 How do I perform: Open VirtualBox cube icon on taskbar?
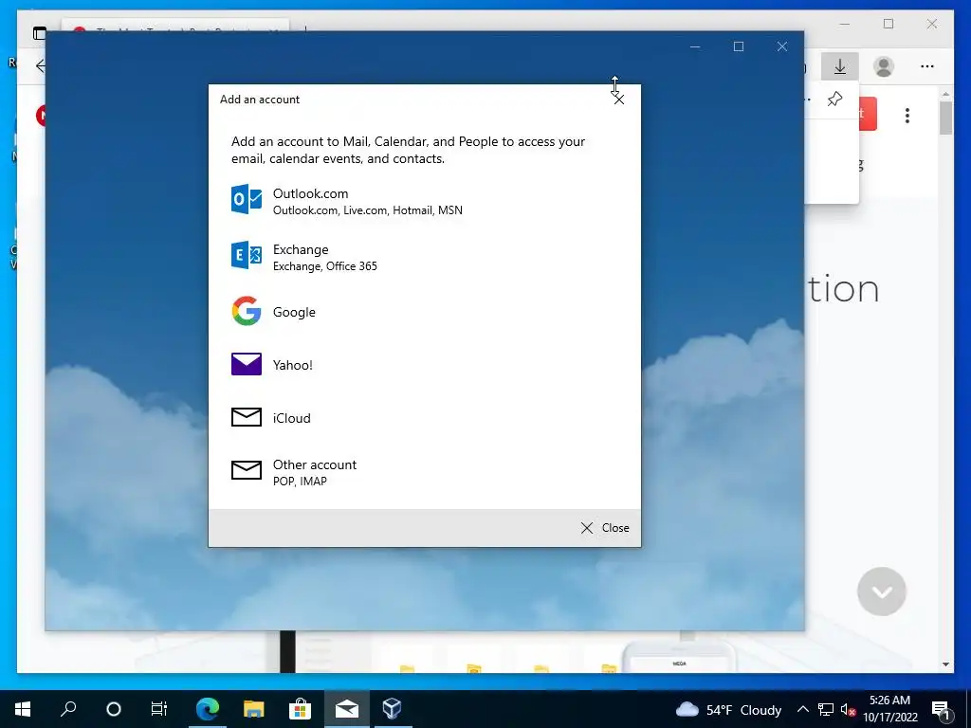click(392, 709)
